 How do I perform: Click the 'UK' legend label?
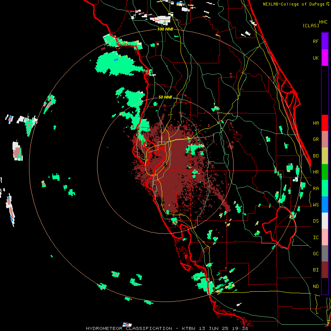(x=316, y=58)
